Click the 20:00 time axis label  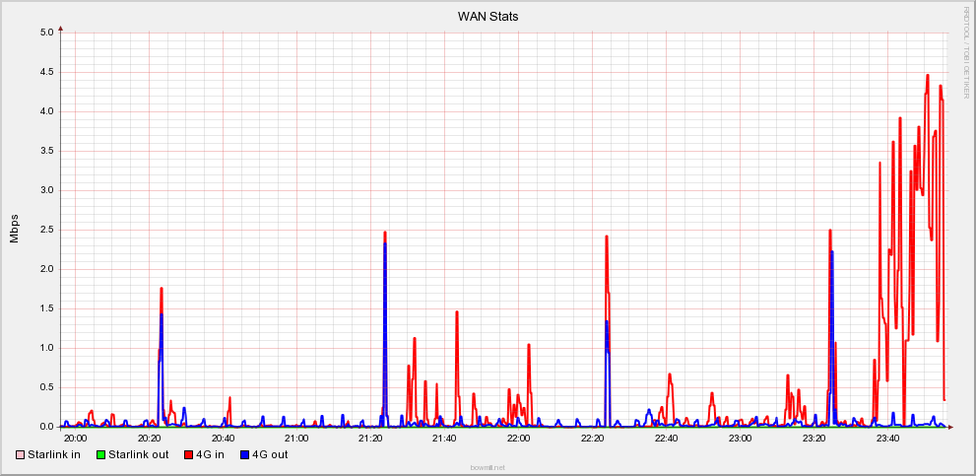(x=75, y=438)
